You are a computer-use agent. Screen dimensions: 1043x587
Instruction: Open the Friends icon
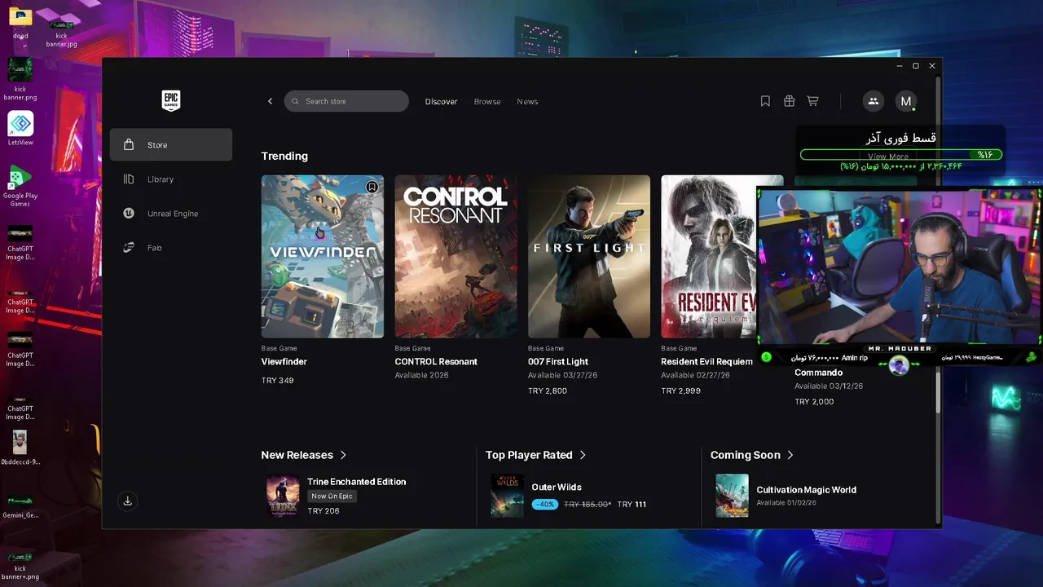873,101
